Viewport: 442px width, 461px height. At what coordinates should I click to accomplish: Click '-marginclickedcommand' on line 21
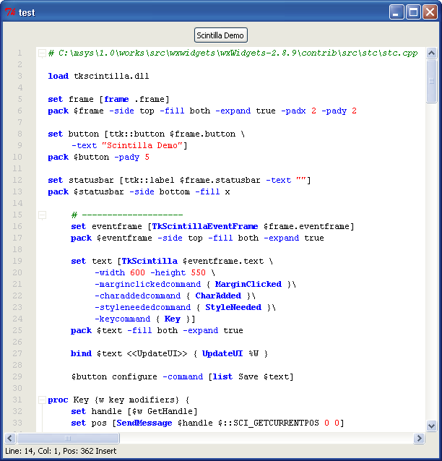click(148, 284)
